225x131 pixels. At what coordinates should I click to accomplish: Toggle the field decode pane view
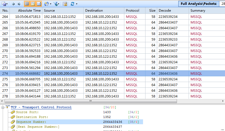coord(33,4)
